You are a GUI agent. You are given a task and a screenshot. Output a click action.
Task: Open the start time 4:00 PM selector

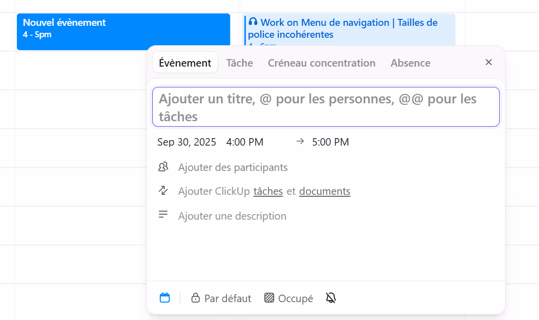click(244, 142)
